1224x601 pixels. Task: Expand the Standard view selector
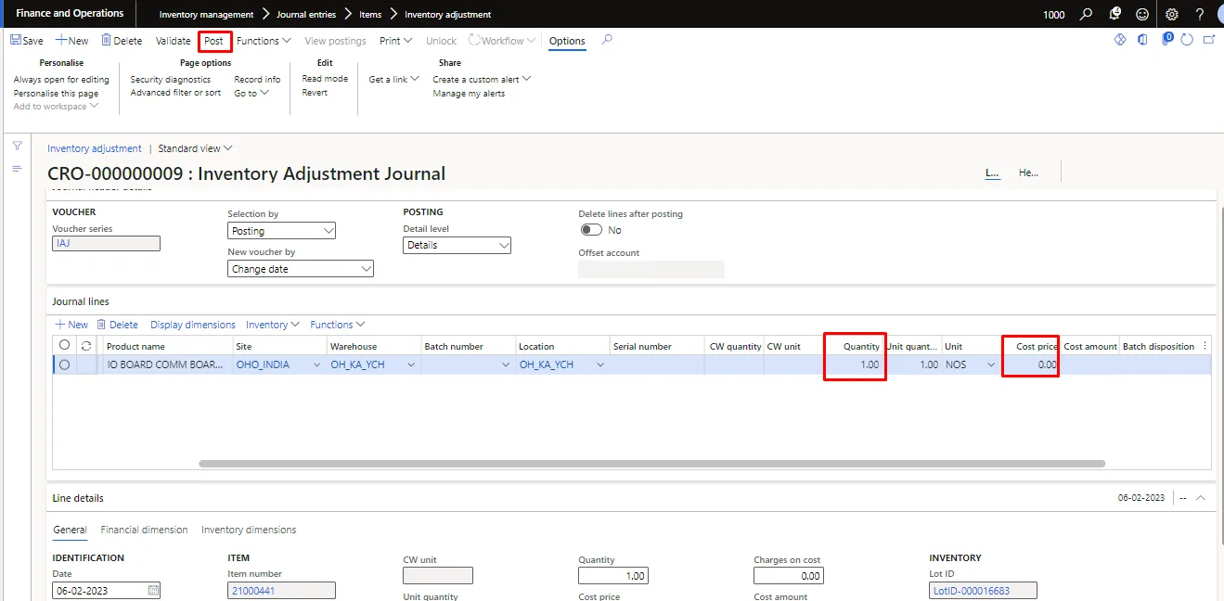(196, 148)
